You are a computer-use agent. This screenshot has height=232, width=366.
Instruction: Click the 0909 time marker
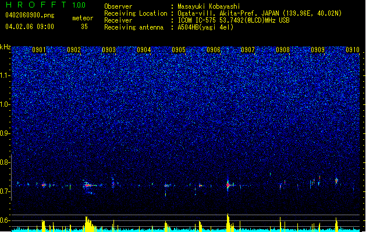(x=318, y=50)
